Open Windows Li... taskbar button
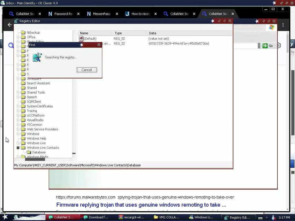Screen dimensions: 295x221 (202, 217)
